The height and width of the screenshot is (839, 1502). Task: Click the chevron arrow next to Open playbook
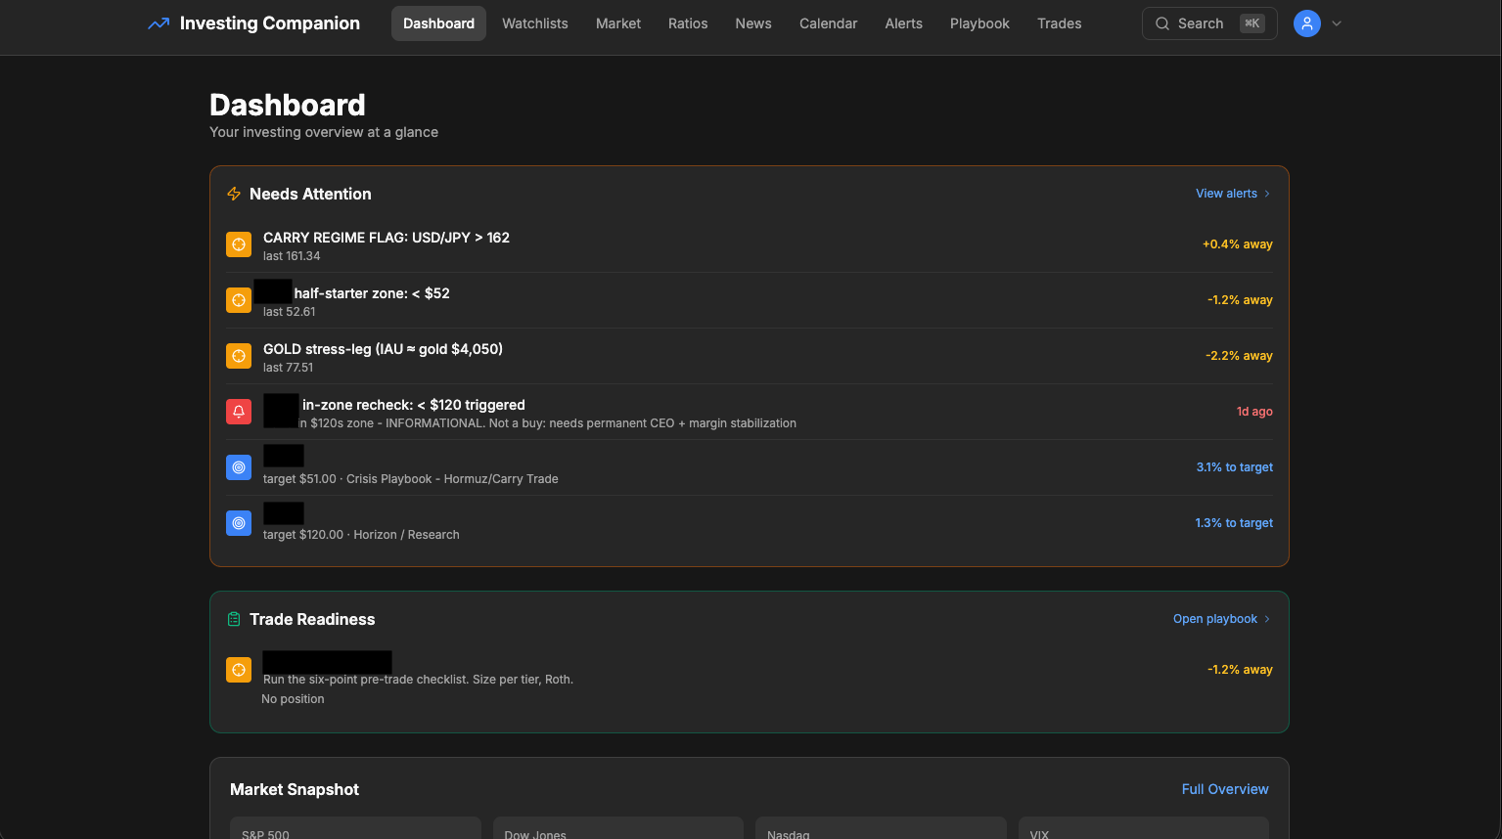(1267, 619)
